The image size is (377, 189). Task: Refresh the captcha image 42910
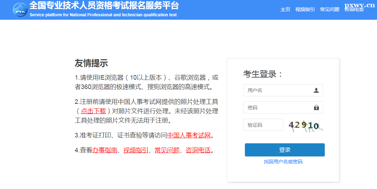pyautogui.click(x=306, y=126)
